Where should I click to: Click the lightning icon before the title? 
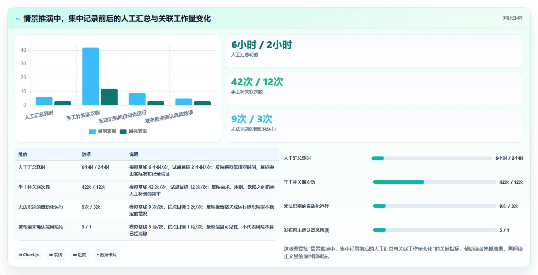point(18,19)
